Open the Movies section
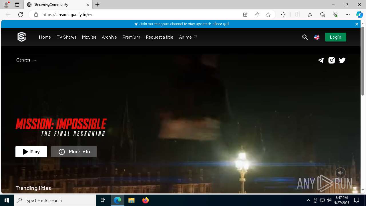Viewport: 366px width, 206px height. pos(89,37)
